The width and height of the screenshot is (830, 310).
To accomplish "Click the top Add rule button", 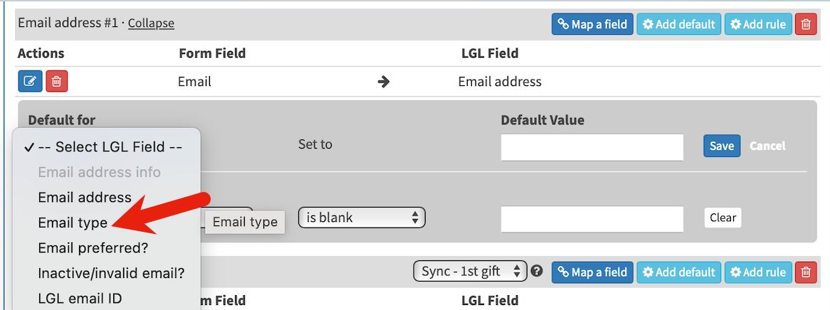I will click(757, 24).
